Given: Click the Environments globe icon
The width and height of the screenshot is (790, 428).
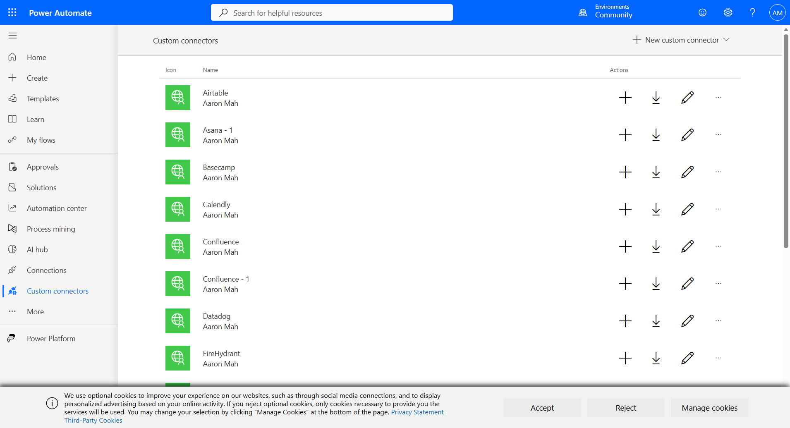Looking at the screenshot, I should pos(583,12).
